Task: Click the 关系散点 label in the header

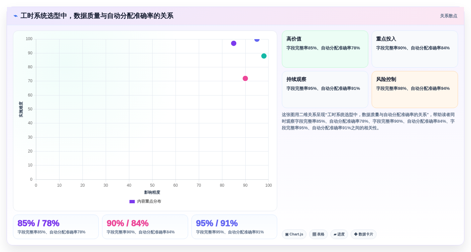Action: coord(448,16)
